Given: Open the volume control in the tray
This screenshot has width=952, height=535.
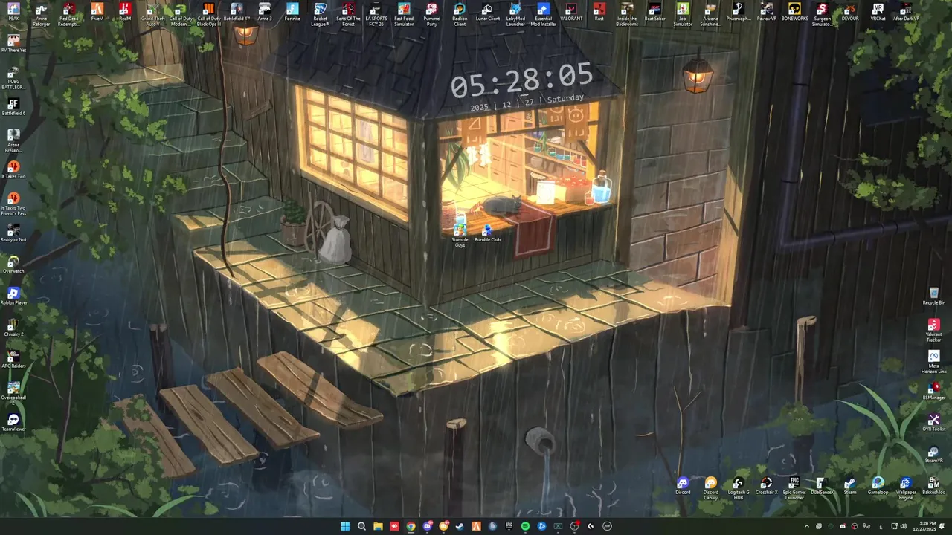Looking at the screenshot, I should (904, 526).
